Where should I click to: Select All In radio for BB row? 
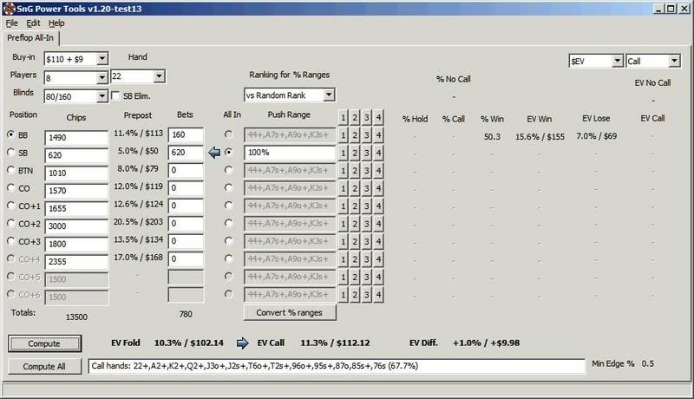pyautogui.click(x=228, y=135)
